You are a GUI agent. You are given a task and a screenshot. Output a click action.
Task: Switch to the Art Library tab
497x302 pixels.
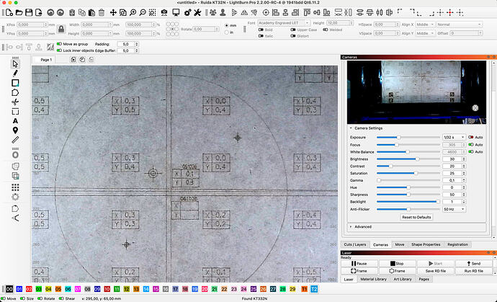pyautogui.click(x=403, y=279)
